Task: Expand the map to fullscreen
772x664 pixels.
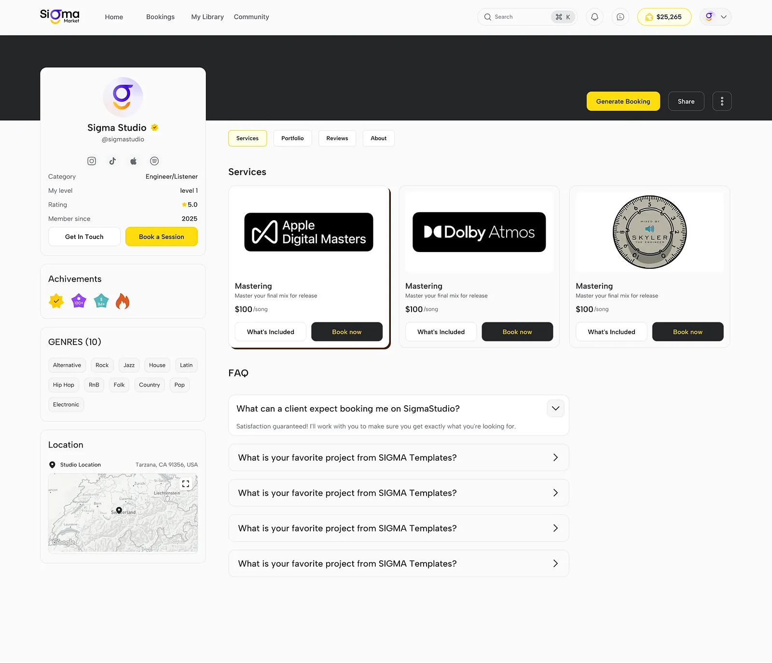Action: pos(186,483)
